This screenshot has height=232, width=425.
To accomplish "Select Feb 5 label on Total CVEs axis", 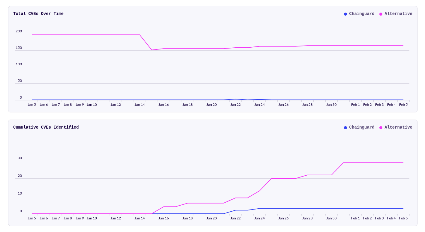I will pyautogui.click(x=403, y=105).
